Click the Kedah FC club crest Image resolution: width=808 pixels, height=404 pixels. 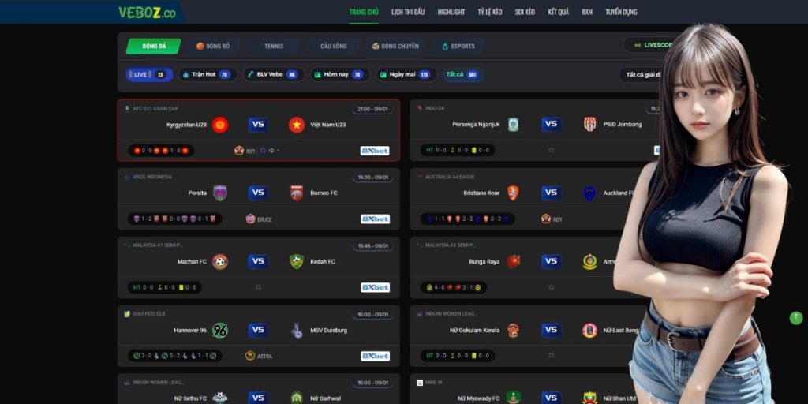click(297, 262)
